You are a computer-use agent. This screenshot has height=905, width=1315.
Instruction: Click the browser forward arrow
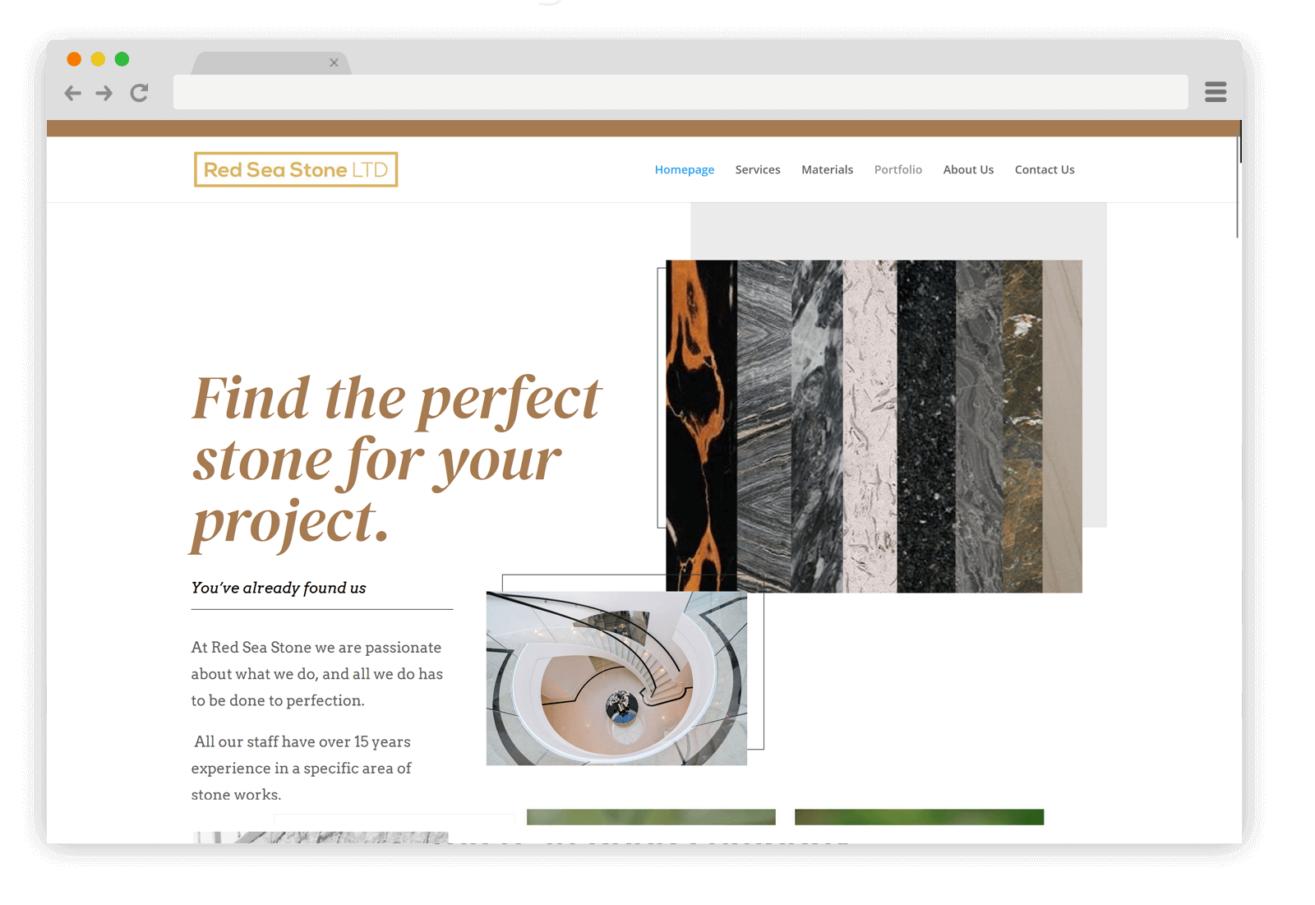point(104,93)
